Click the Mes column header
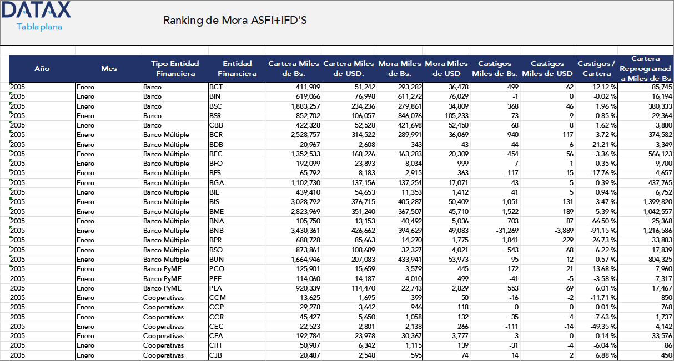The height and width of the screenshot is (361, 674). pyautogui.click(x=109, y=68)
